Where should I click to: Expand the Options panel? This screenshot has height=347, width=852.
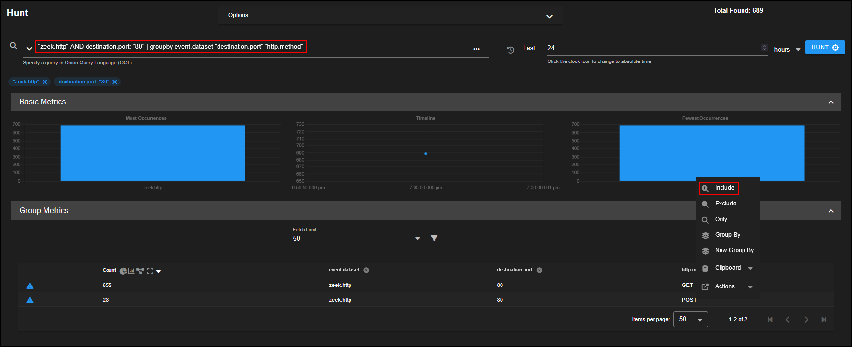point(549,16)
